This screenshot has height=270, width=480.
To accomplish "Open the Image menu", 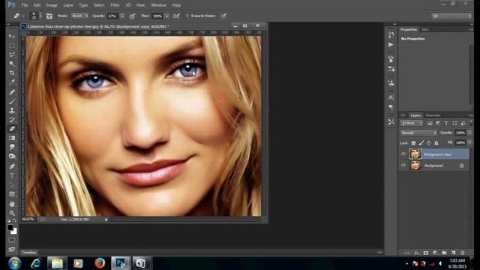I will coord(52,5).
